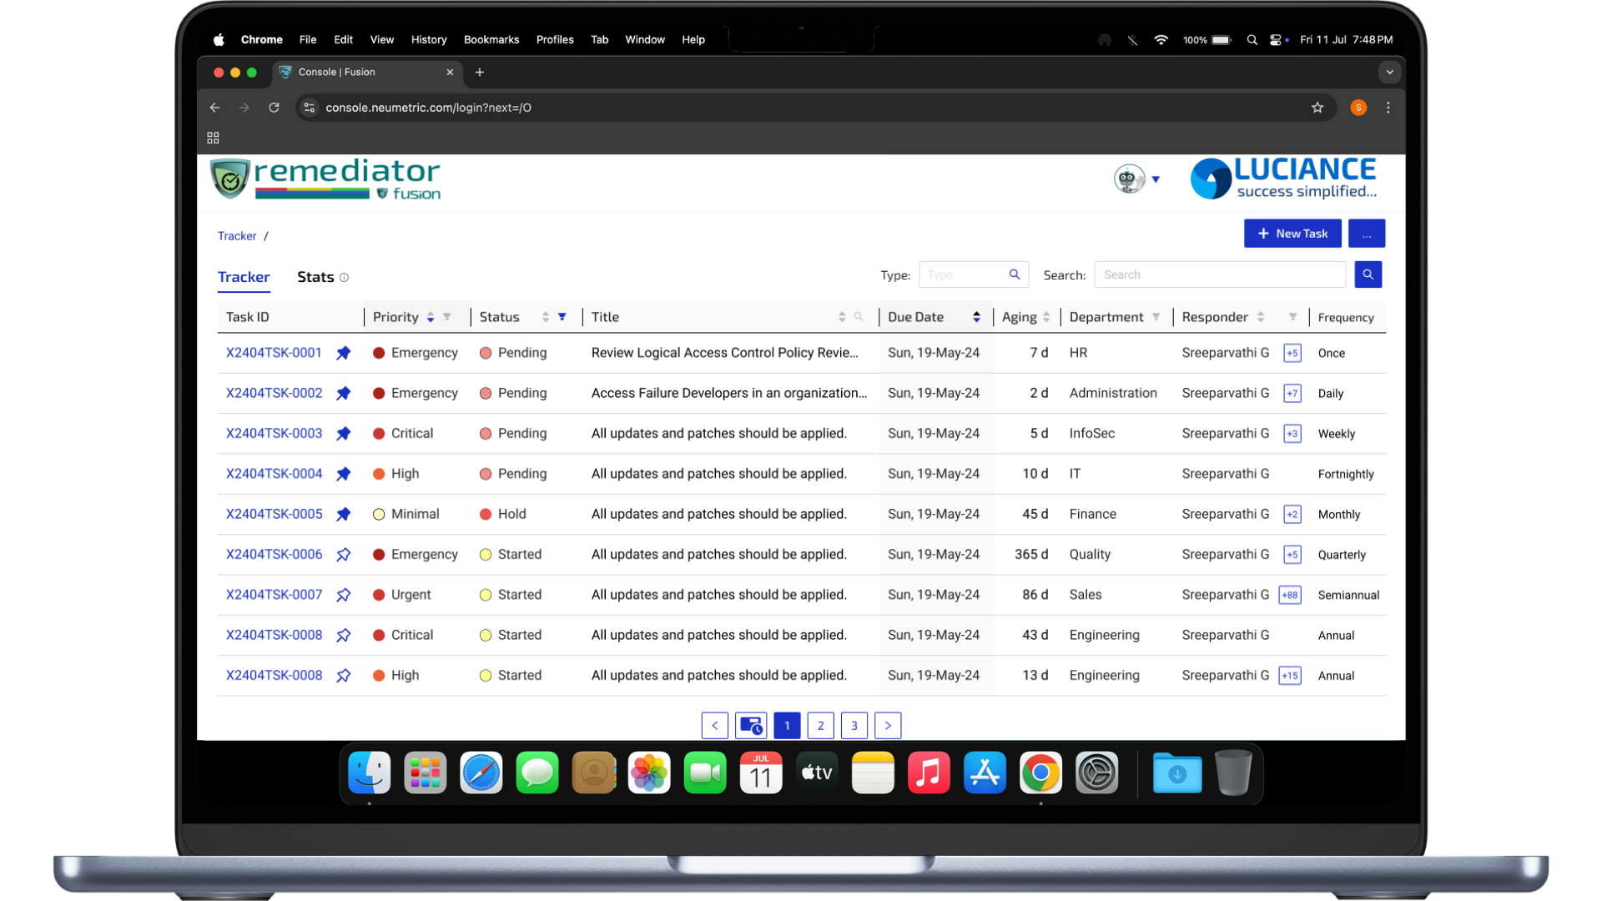Click the Title column search icon
1602x901 pixels.
pyautogui.click(x=859, y=317)
